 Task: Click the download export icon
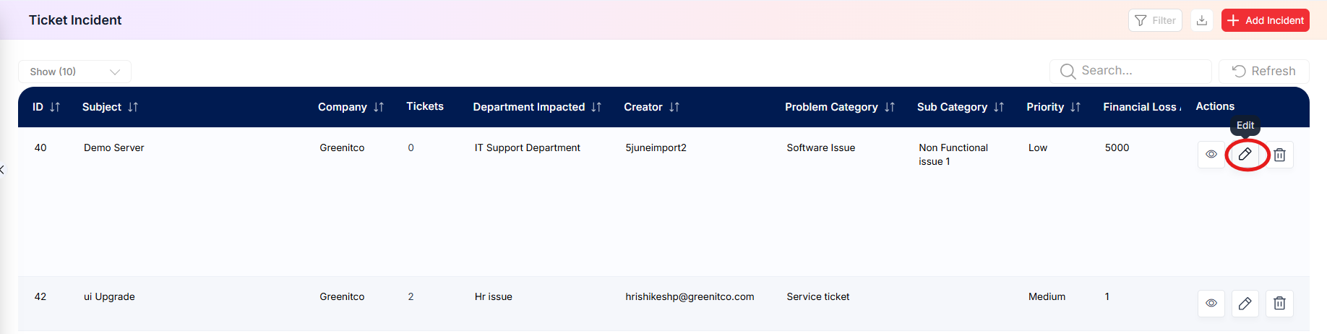tap(1202, 20)
